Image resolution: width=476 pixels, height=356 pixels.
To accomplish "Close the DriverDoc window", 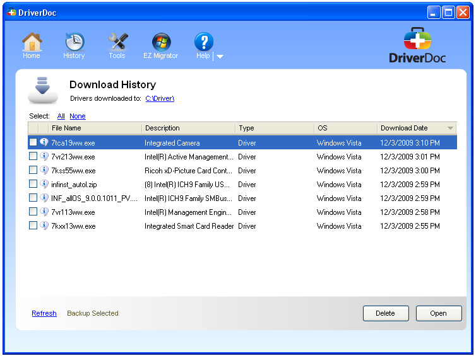I will (x=463, y=13).
